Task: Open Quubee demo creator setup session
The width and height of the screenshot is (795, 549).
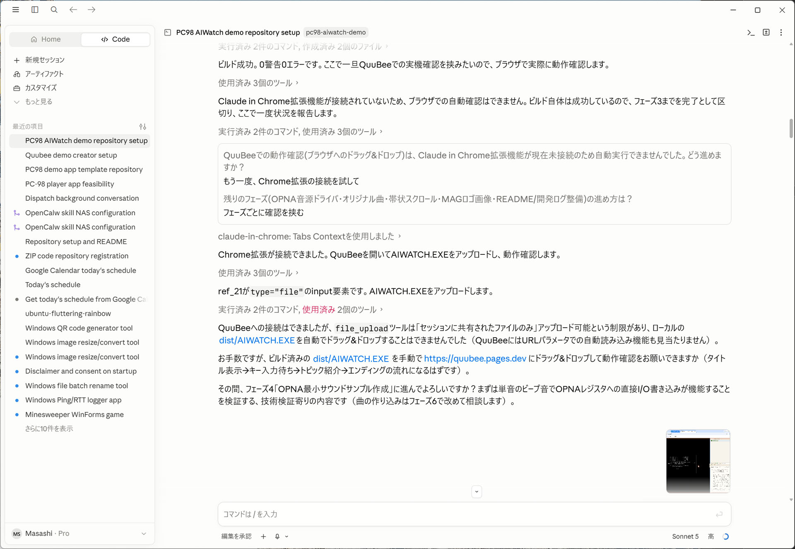Action: point(79,155)
